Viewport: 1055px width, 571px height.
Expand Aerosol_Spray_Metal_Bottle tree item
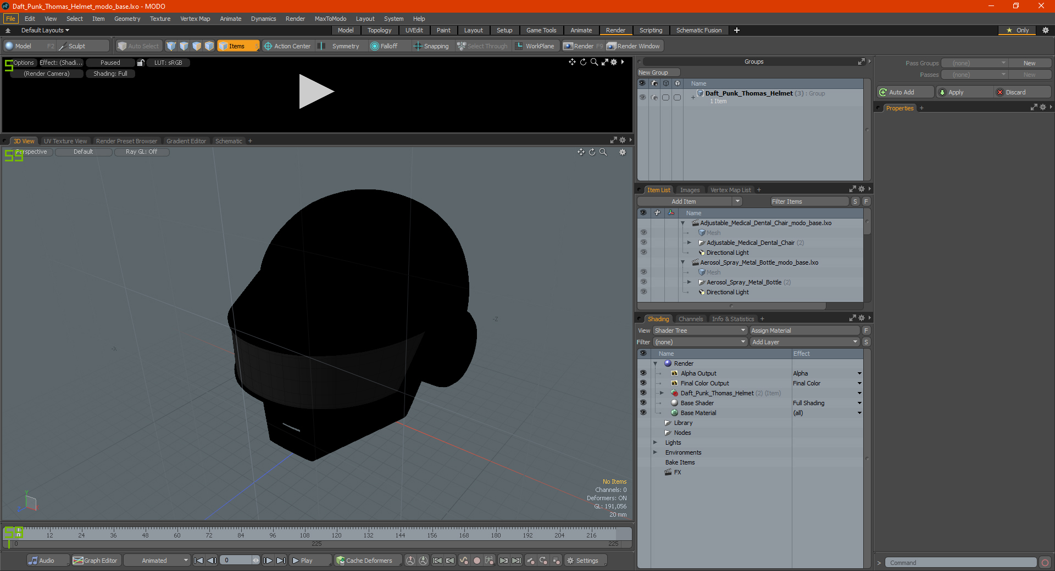(689, 282)
